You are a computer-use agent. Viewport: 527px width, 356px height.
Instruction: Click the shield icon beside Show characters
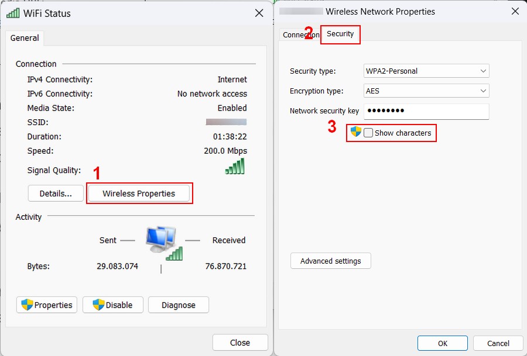point(356,132)
